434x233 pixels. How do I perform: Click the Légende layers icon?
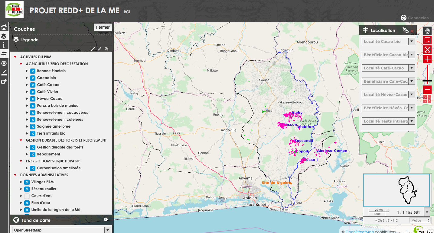click(x=16, y=40)
